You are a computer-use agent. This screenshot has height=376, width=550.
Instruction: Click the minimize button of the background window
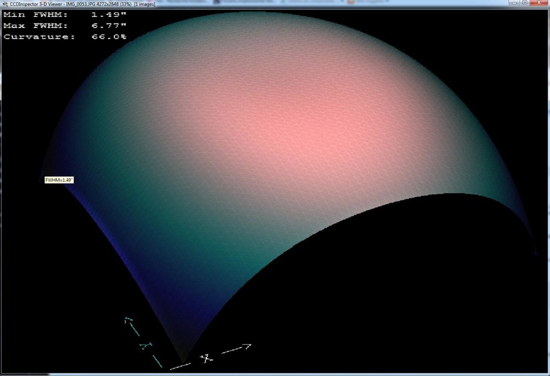516,1
